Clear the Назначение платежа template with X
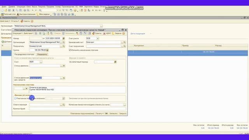The height and width of the screenshot is (140, 249). 26,89
